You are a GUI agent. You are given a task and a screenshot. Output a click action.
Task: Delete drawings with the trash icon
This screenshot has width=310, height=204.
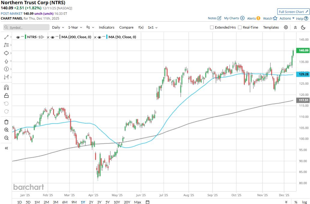(x=6, y=122)
